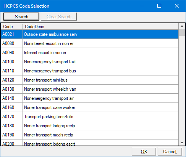Screen dimensions: 186x157
Task: Select row A0080 Noninterest escort
Action: [90, 43]
